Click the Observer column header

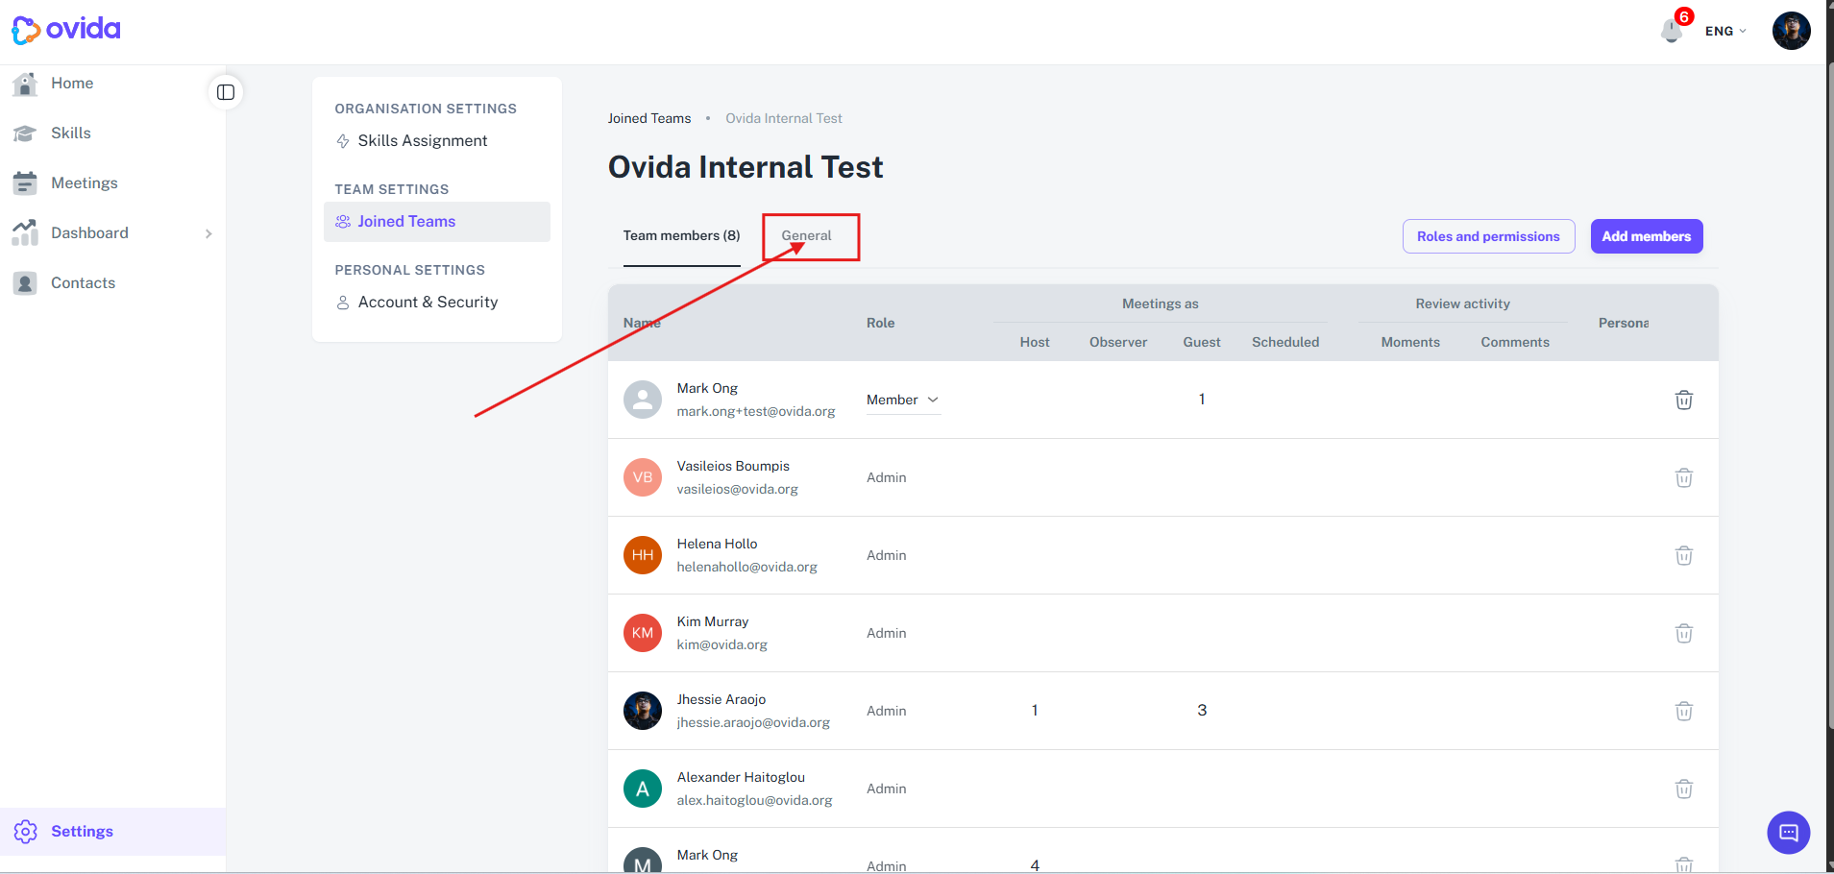click(x=1118, y=343)
